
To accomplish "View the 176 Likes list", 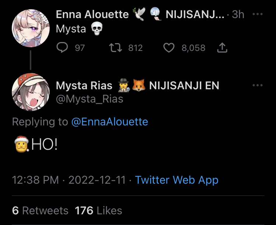I will tap(99, 211).
